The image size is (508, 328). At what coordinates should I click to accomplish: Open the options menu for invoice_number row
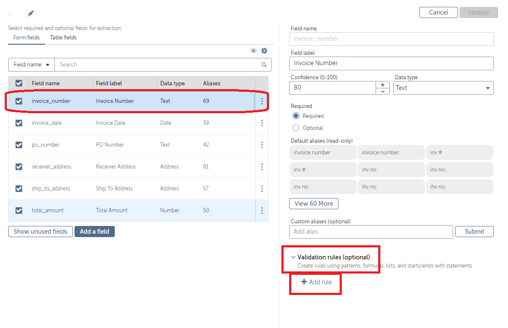262,101
